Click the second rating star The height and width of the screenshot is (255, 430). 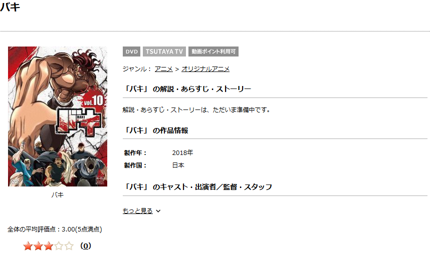38,246
